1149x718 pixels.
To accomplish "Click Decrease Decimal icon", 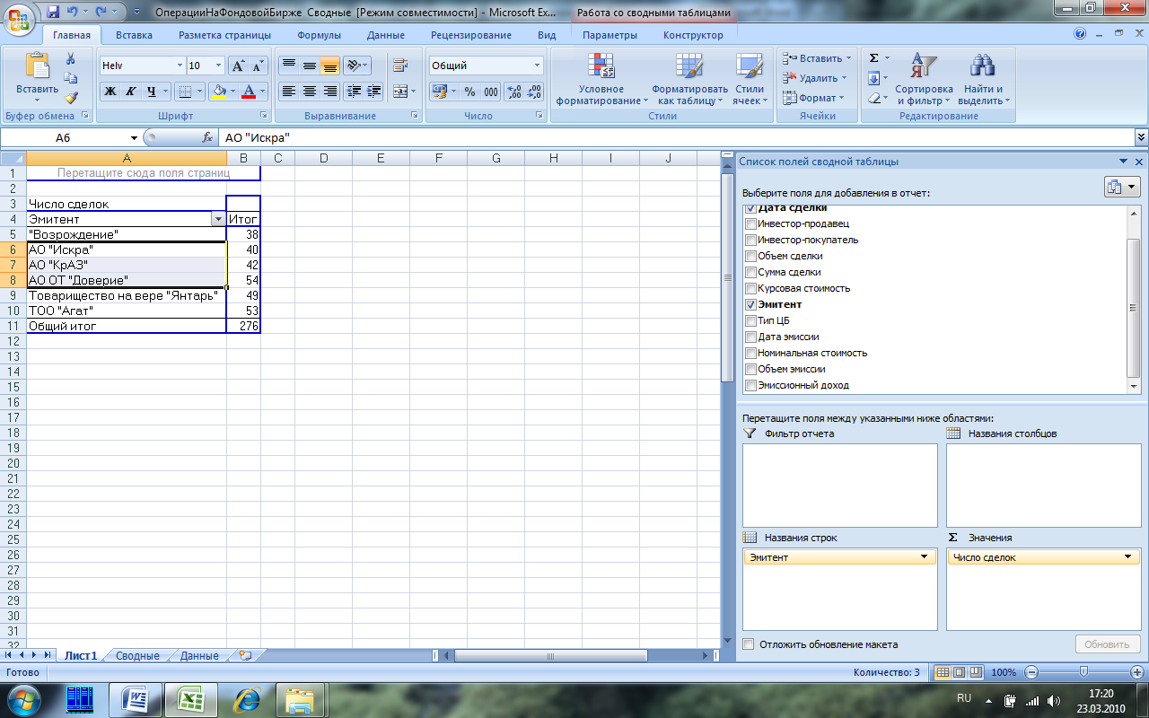I will pyautogui.click(x=535, y=92).
